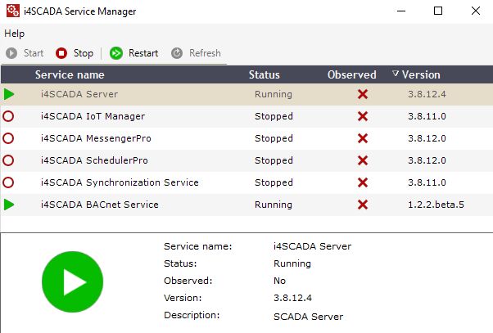Sort by Status column header

tap(264, 74)
